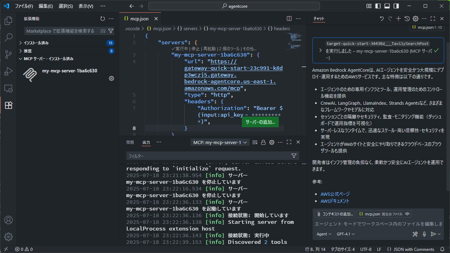The width and height of the screenshot is (450, 253).
Task: Open Source Control view
Action: pos(8,54)
